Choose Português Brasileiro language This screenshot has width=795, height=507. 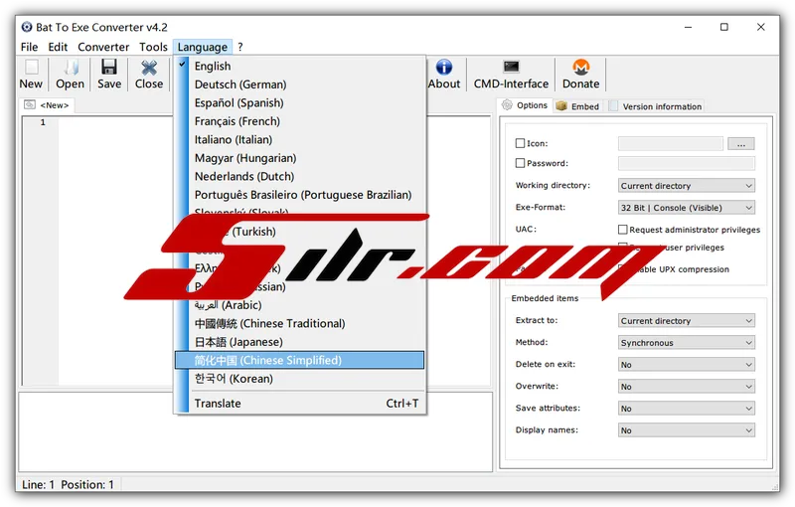[300, 195]
